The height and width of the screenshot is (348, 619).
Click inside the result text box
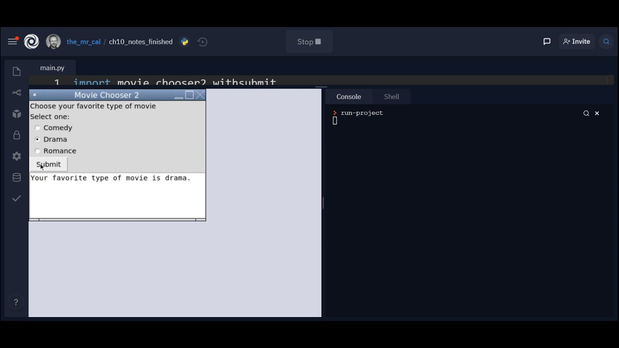(x=118, y=196)
